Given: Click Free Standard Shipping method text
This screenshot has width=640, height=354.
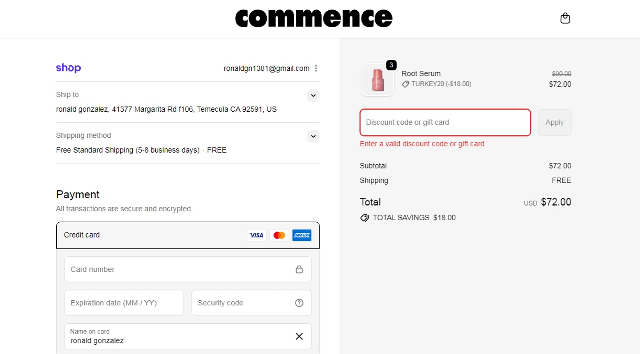Looking at the screenshot, I should 141,150.
